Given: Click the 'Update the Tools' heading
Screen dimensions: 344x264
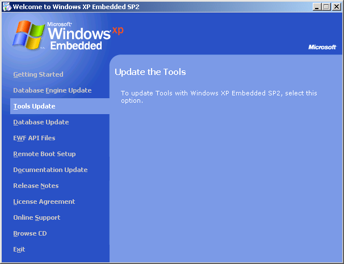Looking at the screenshot, I should click(x=150, y=72).
